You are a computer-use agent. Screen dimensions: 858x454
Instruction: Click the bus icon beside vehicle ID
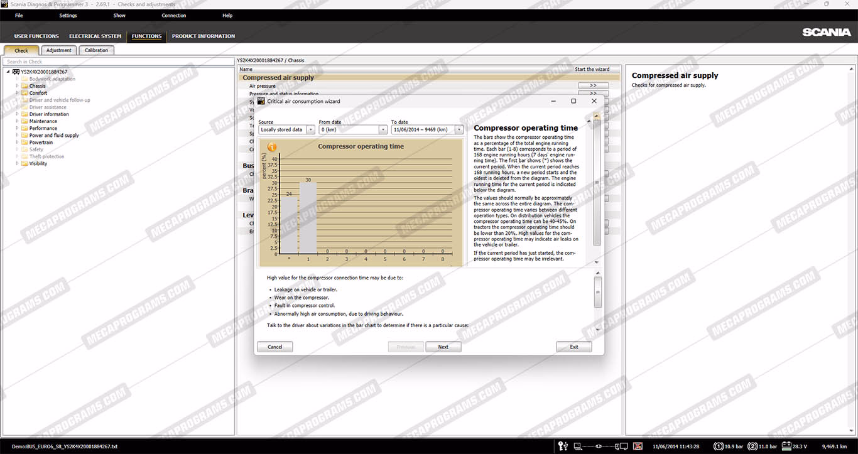pyautogui.click(x=16, y=72)
